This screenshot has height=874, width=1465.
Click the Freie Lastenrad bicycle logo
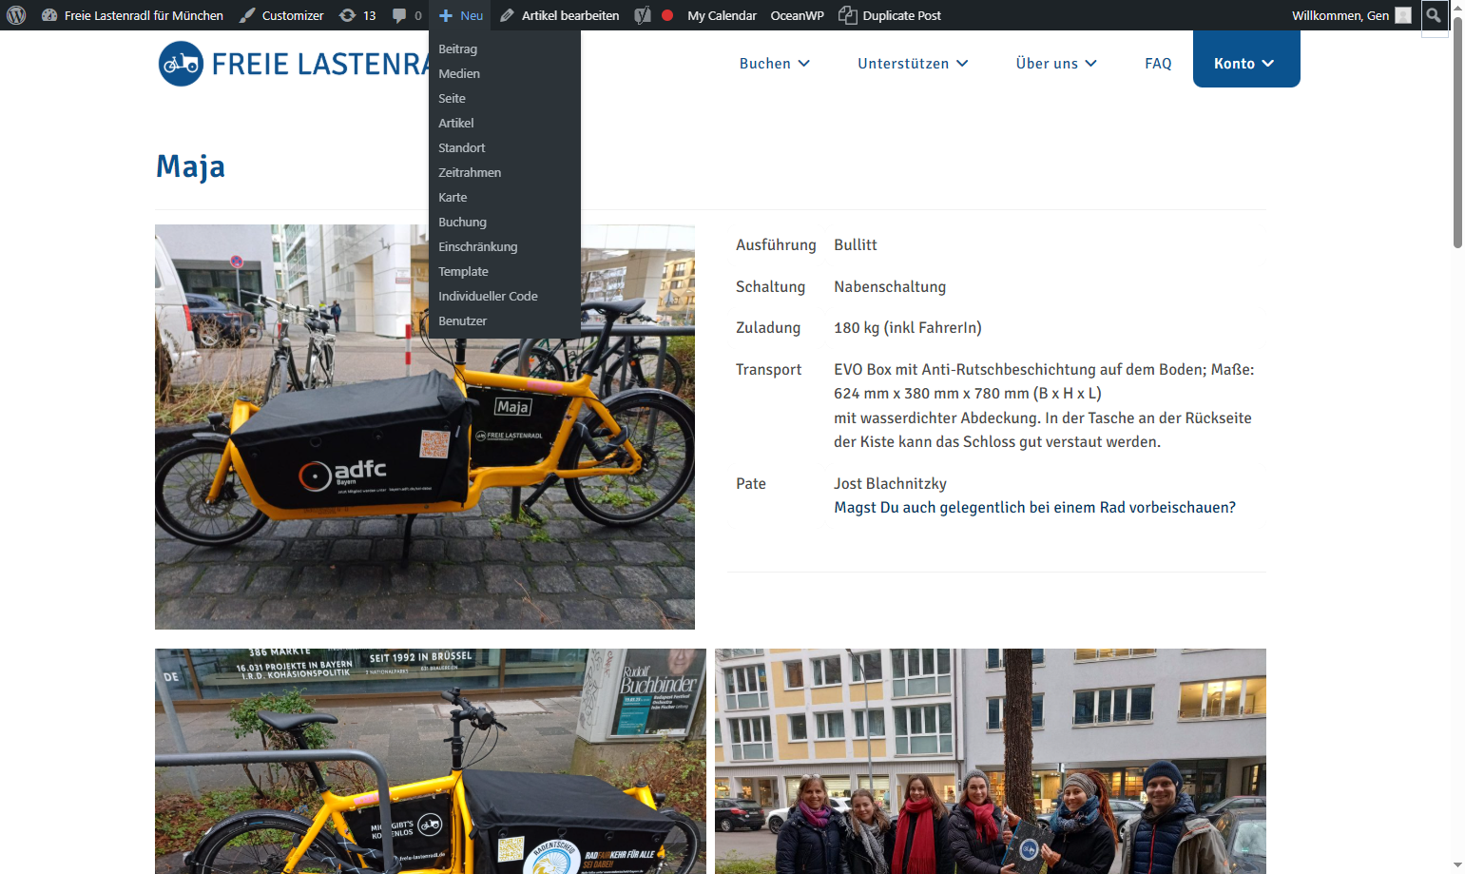point(181,64)
